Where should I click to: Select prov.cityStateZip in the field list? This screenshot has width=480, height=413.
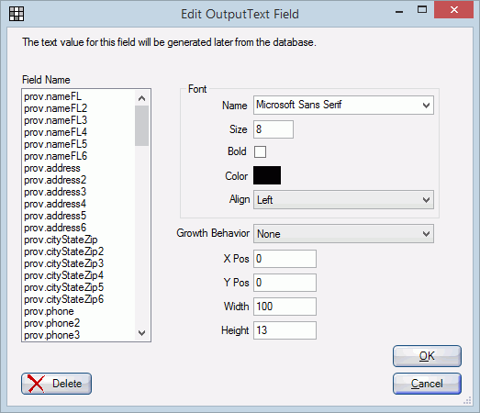pos(61,240)
